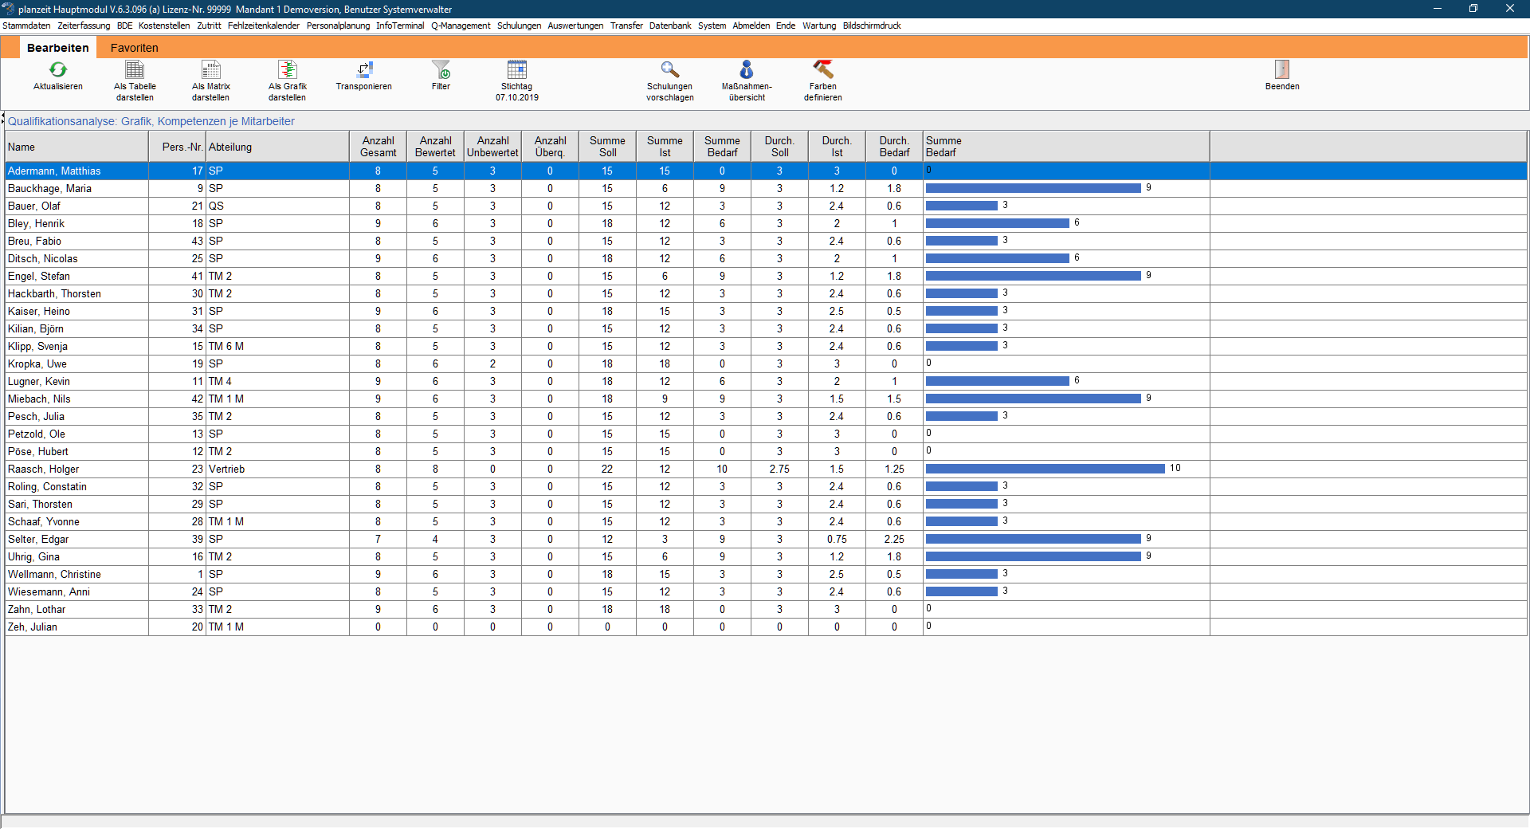The width and height of the screenshot is (1530, 829).
Task: Select Als Grafik darstellen icon
Action: pos(287,70)
